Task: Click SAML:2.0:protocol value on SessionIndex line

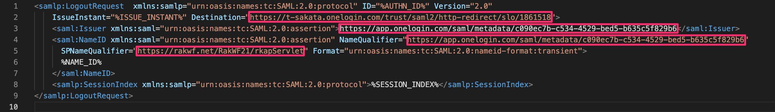Action: coord(281,85)
